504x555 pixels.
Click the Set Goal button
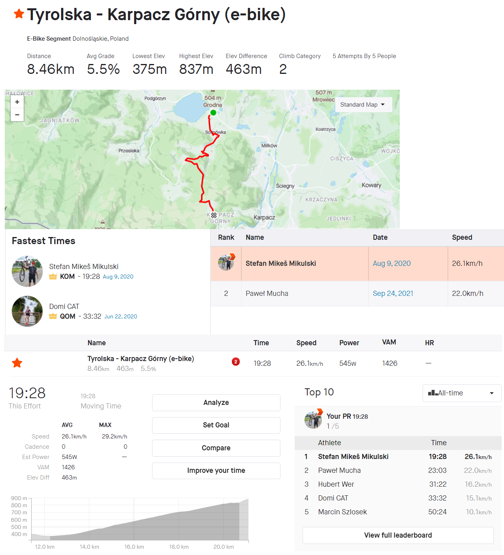pos(216,425)
